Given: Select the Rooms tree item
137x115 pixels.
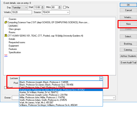Looking at the screenshot, I should [12, 32].
